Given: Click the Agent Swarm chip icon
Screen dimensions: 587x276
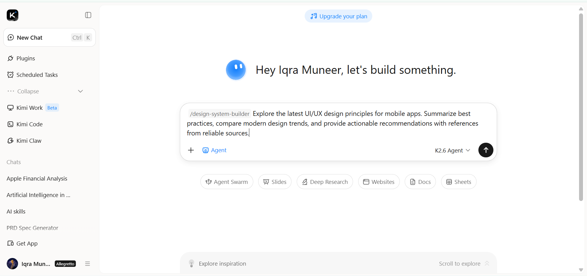Looking at the screenshot, I should click(x=209, y=182).
